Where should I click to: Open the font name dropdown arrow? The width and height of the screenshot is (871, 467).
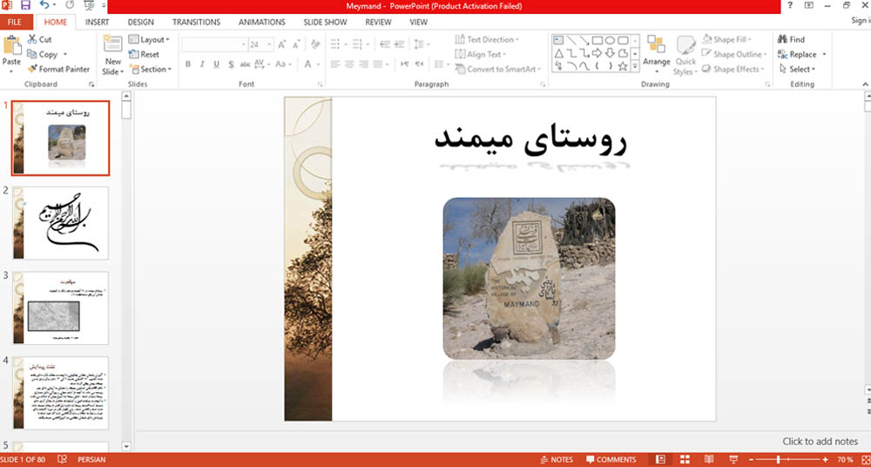(243, 44)
